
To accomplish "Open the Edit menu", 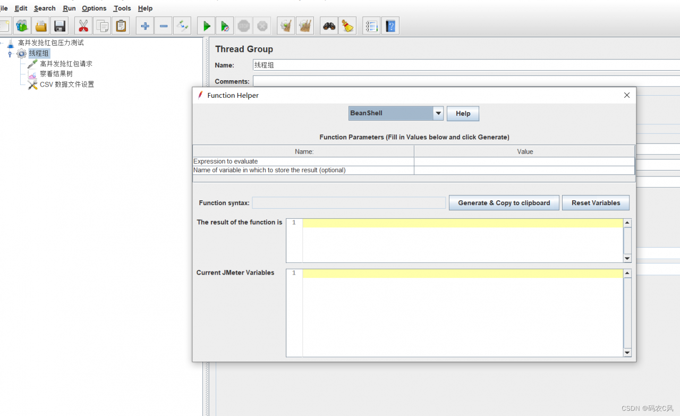I will [21, 8].
